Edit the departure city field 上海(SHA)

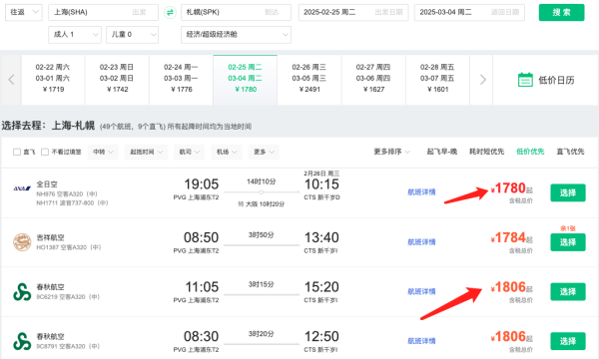click(103, 12)
